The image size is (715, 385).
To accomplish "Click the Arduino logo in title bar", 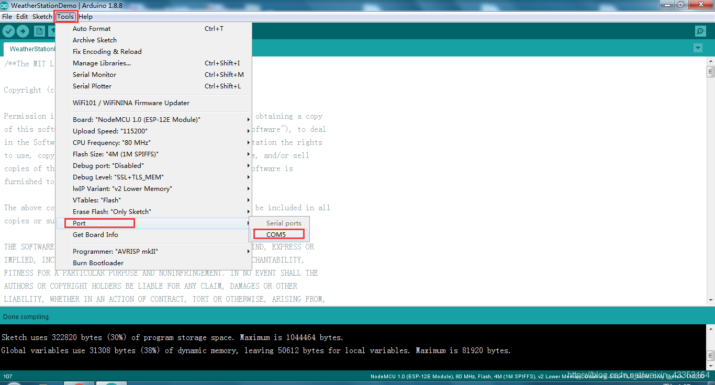I will (5, 5).
